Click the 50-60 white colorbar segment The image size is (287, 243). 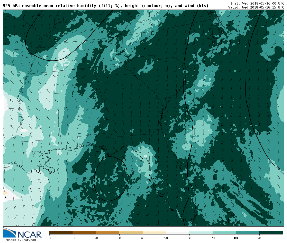178,233
